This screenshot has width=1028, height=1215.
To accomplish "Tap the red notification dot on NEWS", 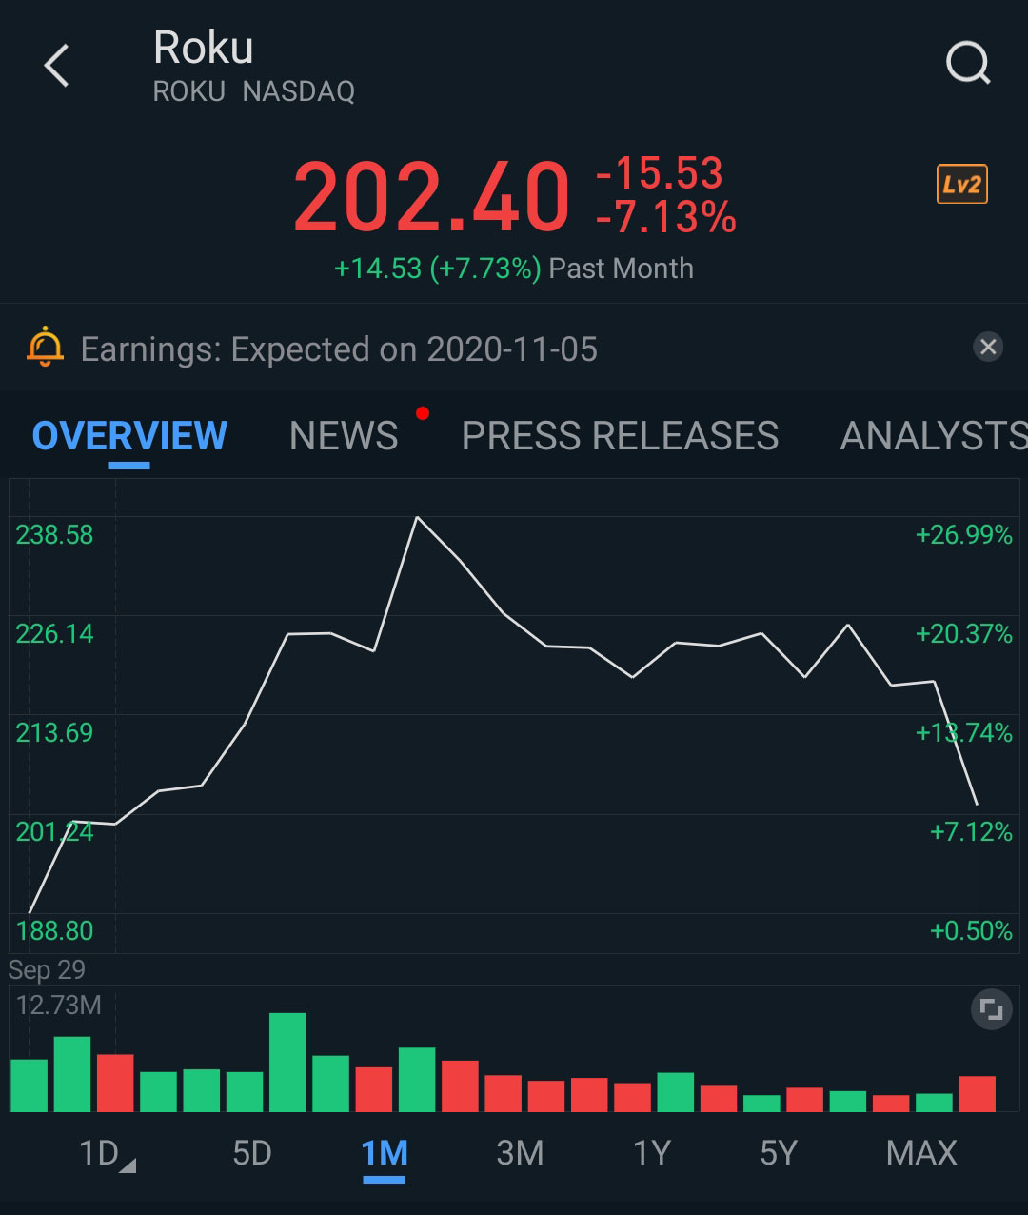I will 423,413.
